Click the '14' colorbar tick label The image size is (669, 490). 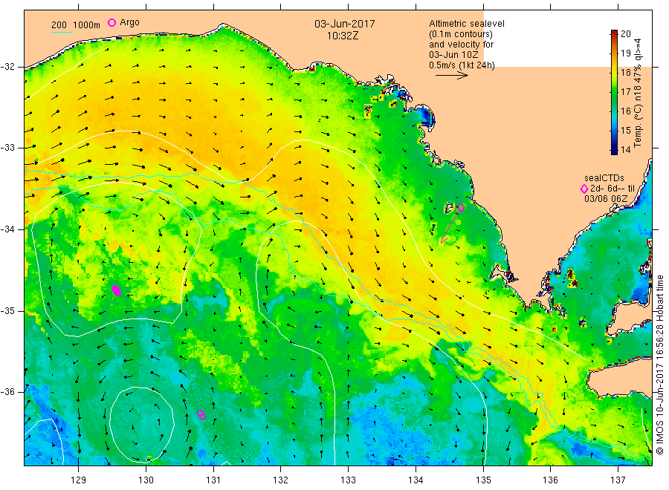[x=625, y=149]
